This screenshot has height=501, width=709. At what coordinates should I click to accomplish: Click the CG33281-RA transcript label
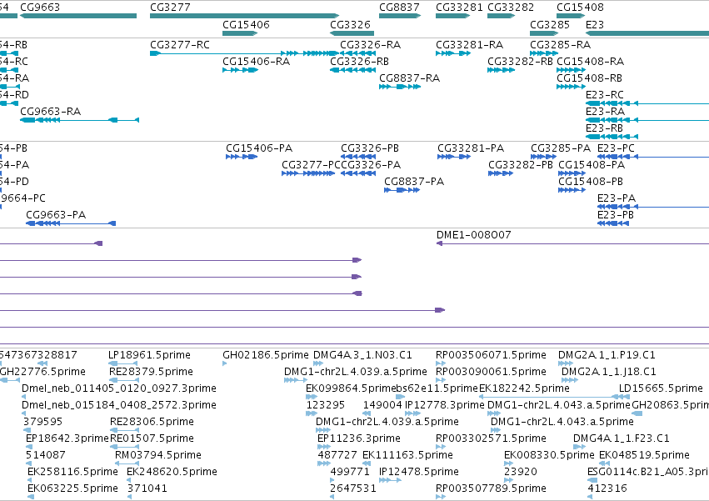(x=469, y=45)
